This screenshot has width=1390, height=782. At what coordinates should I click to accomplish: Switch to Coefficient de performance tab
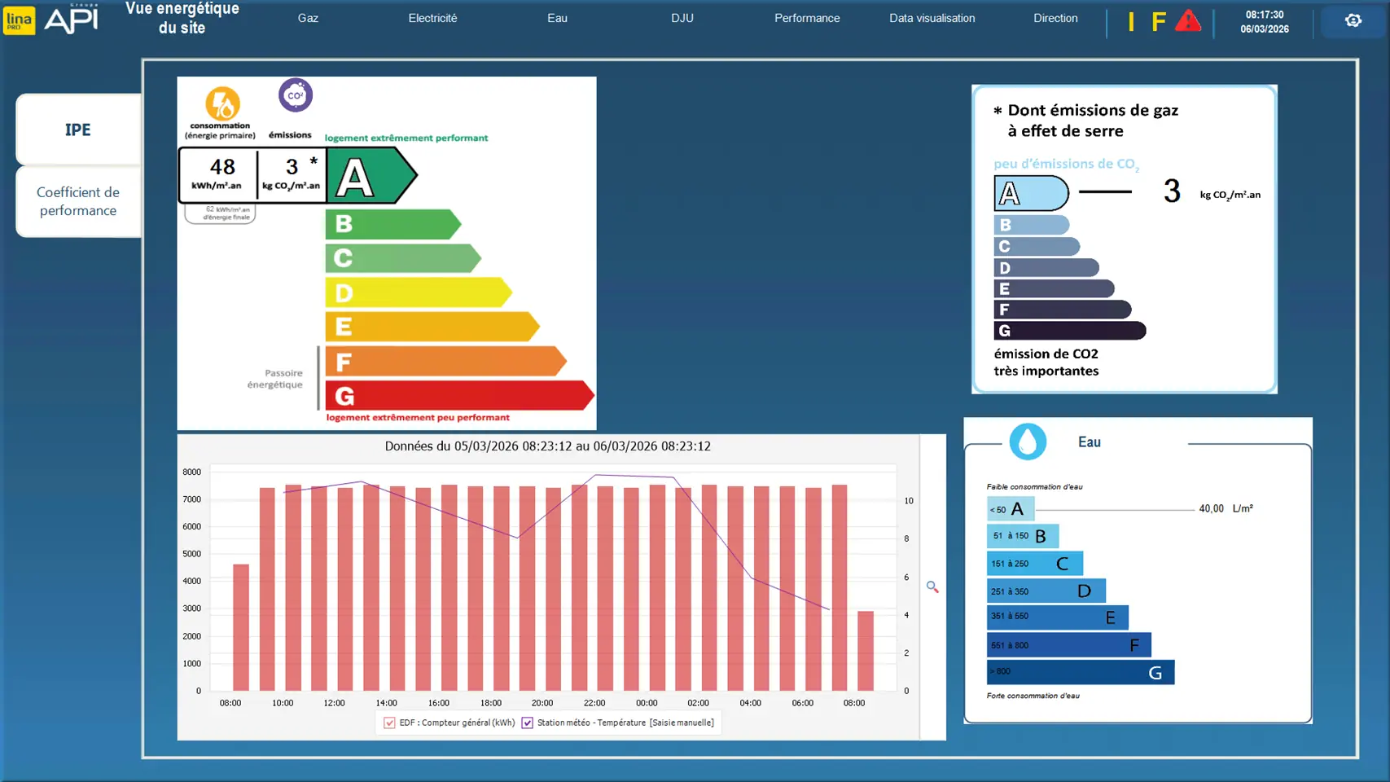pyautogui.click(x=78, y=201)
